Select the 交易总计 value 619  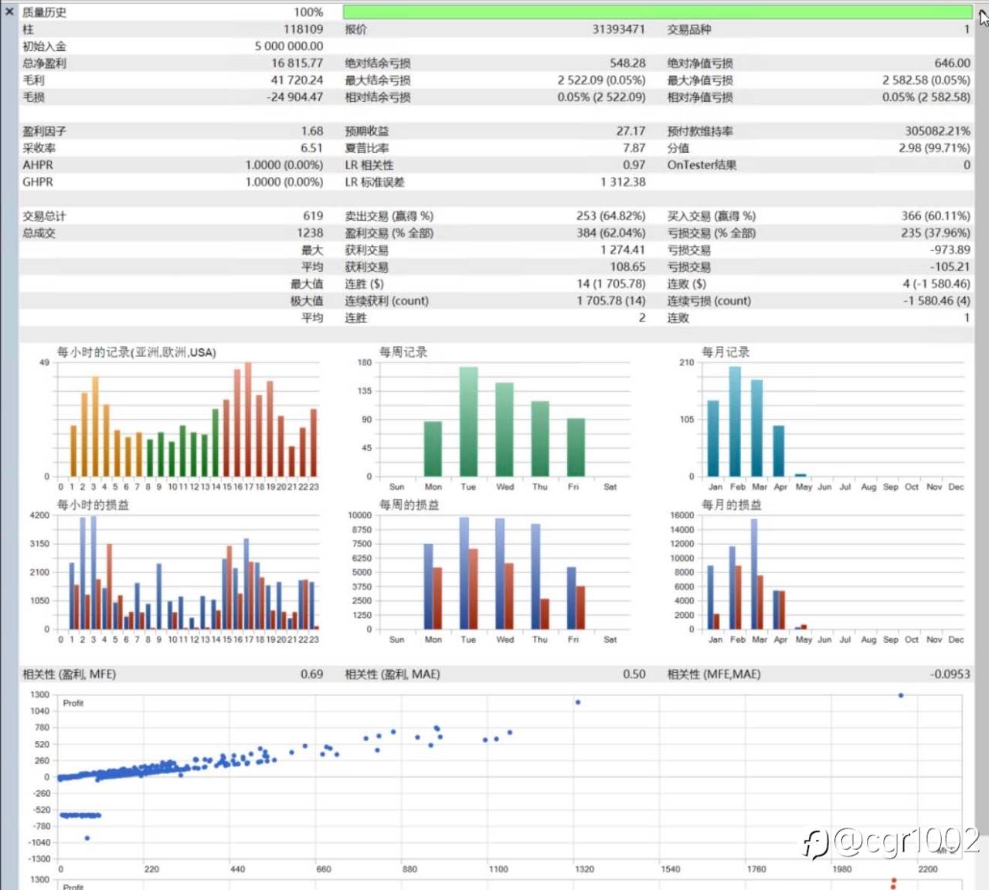pos(313,216)
